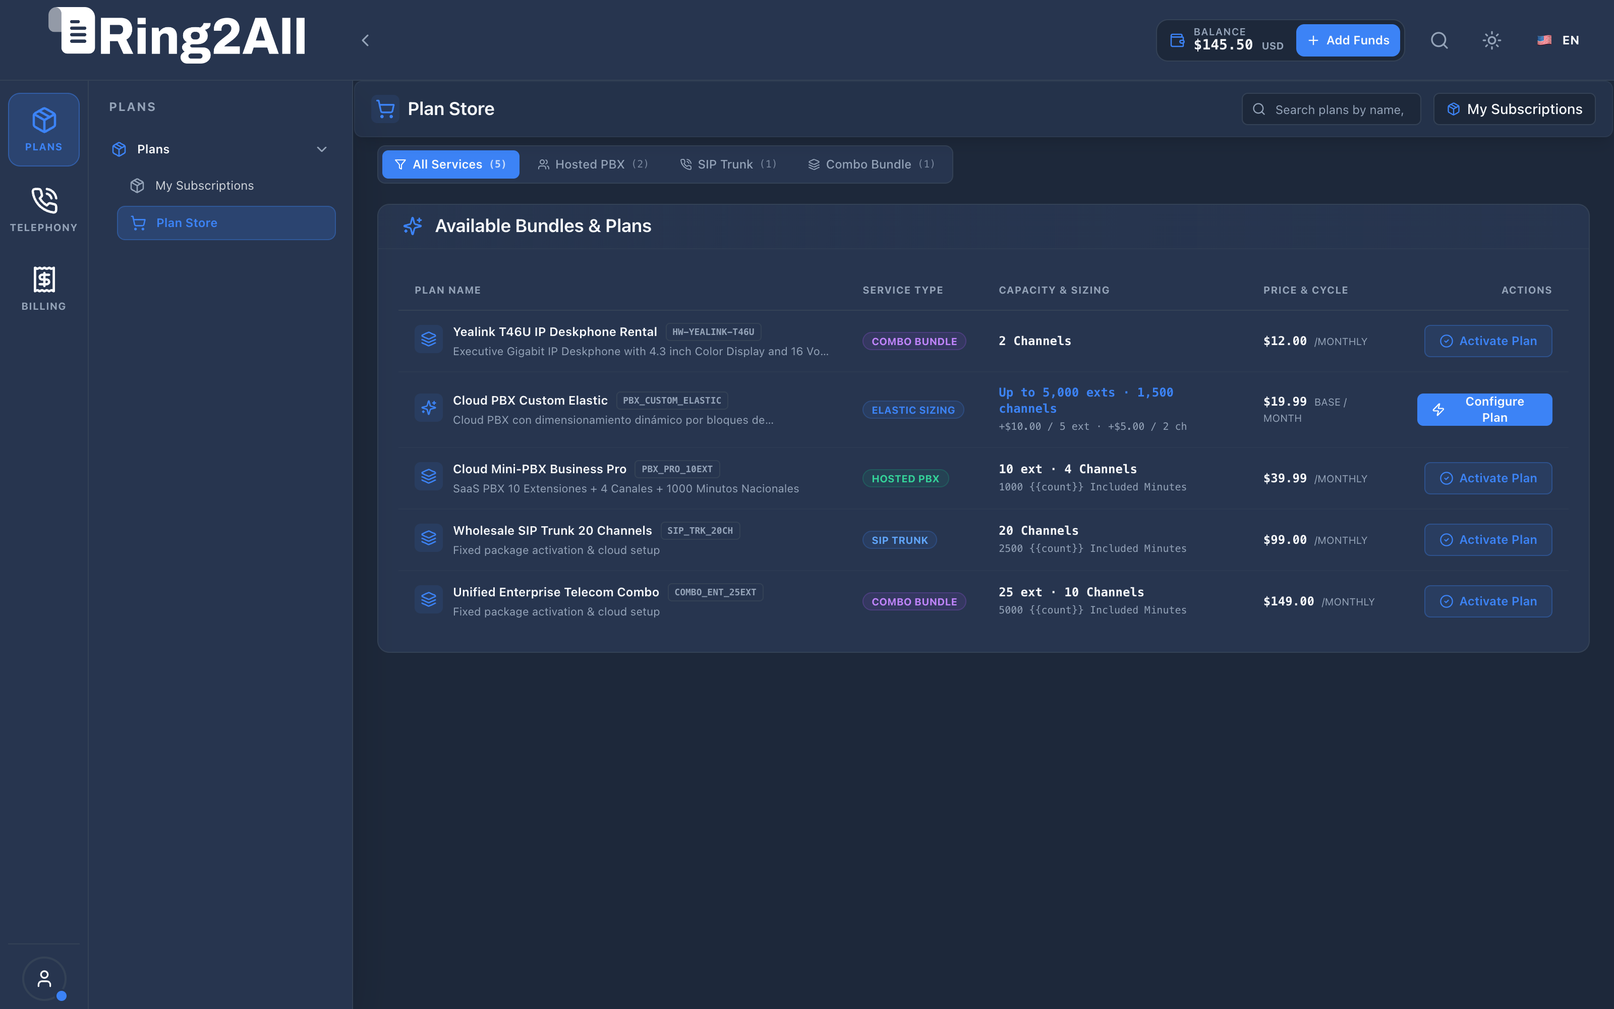1614x1009 pixels.
Task: Click the Cloud PBX Custom Elastic sparkle icon
Action: (429, 408)
